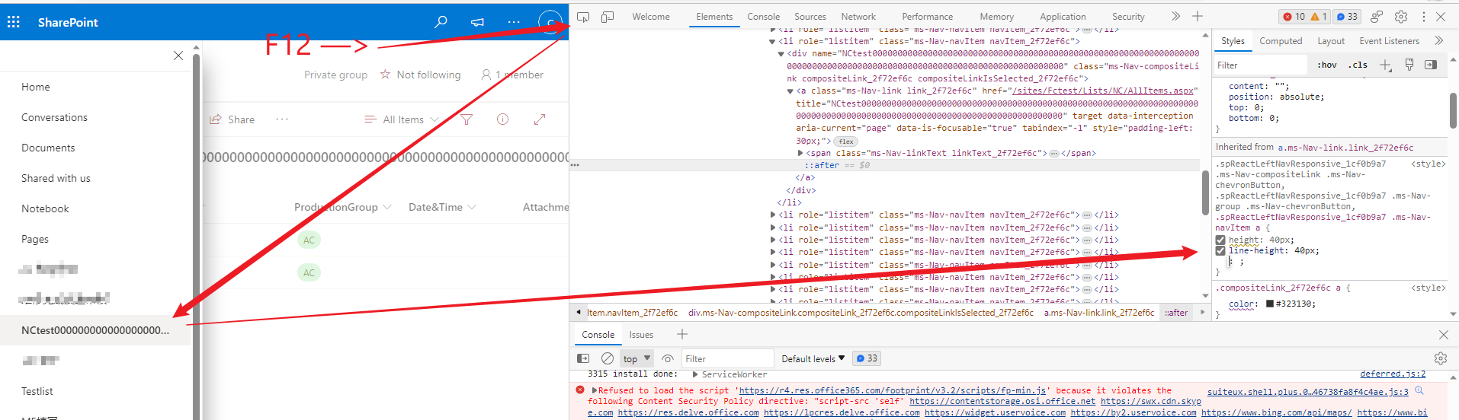Click the Not following star icon

(x=385, y=75)
